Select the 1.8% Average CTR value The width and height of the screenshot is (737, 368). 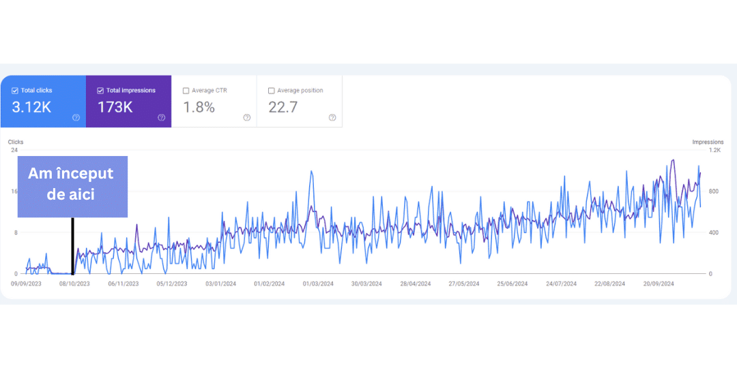[x=199, y=107]
